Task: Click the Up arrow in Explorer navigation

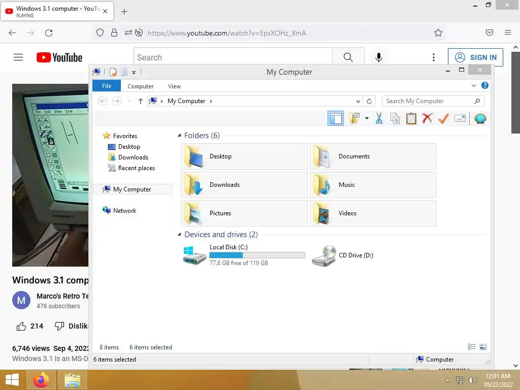Action: point(140,101)
